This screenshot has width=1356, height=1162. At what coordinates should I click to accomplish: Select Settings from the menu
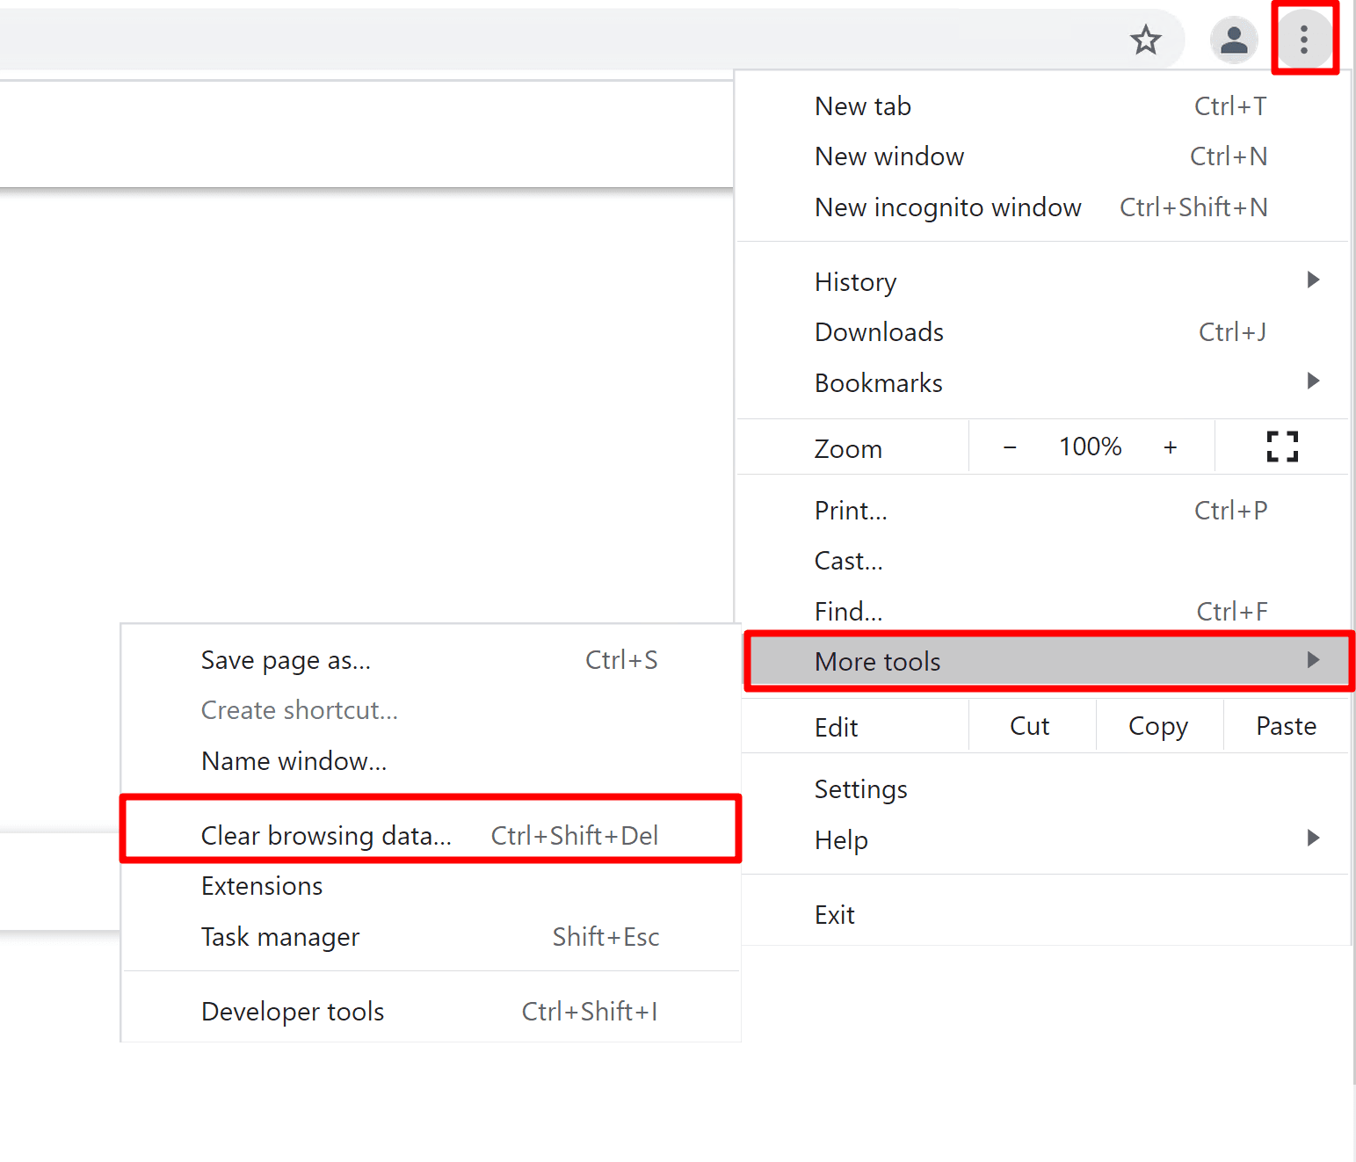(860, 788)
